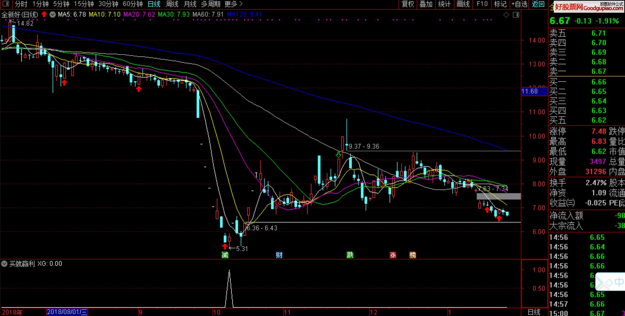Open the 复权 adjustment menu

[x=407, y=4]
